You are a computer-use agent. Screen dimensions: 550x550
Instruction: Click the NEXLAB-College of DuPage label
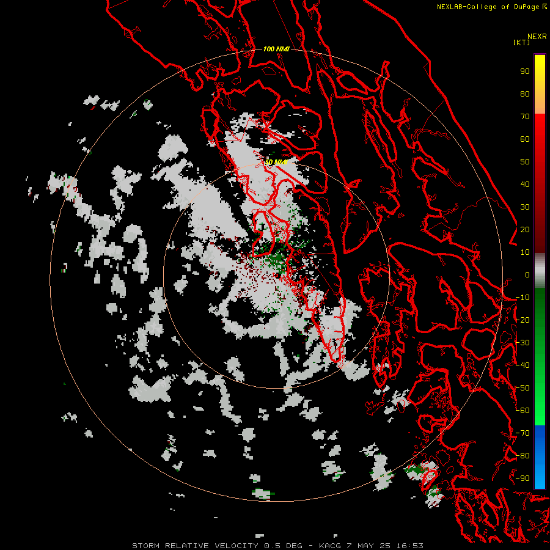point(489,7)
